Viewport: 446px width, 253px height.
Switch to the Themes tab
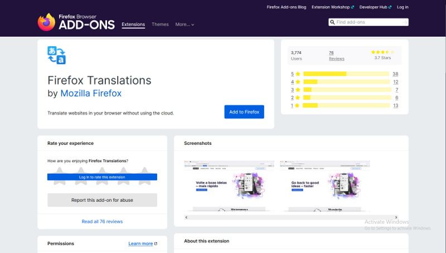(160, 25)
